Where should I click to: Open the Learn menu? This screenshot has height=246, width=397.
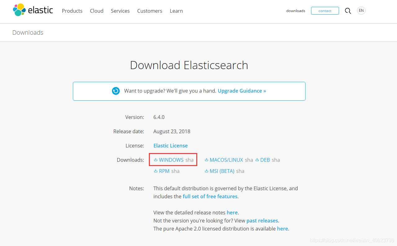(176, 11)
